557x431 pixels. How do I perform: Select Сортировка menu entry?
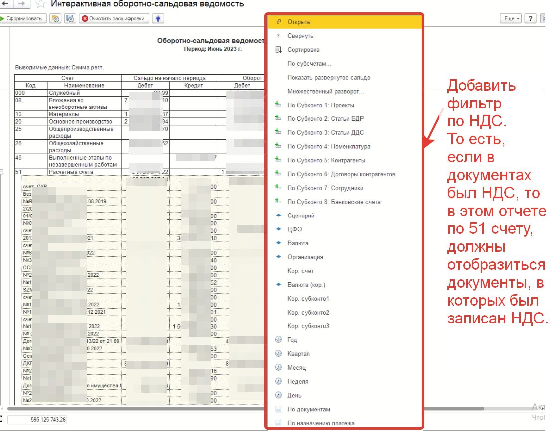(303, 50)
